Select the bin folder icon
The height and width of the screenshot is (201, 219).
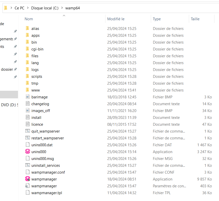[x=28, y=42]
